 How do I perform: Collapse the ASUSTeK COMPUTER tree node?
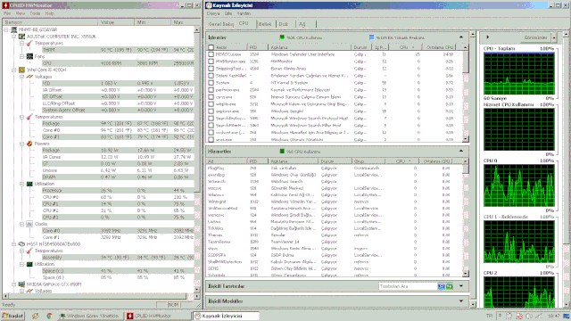click(x=14, y=37)
